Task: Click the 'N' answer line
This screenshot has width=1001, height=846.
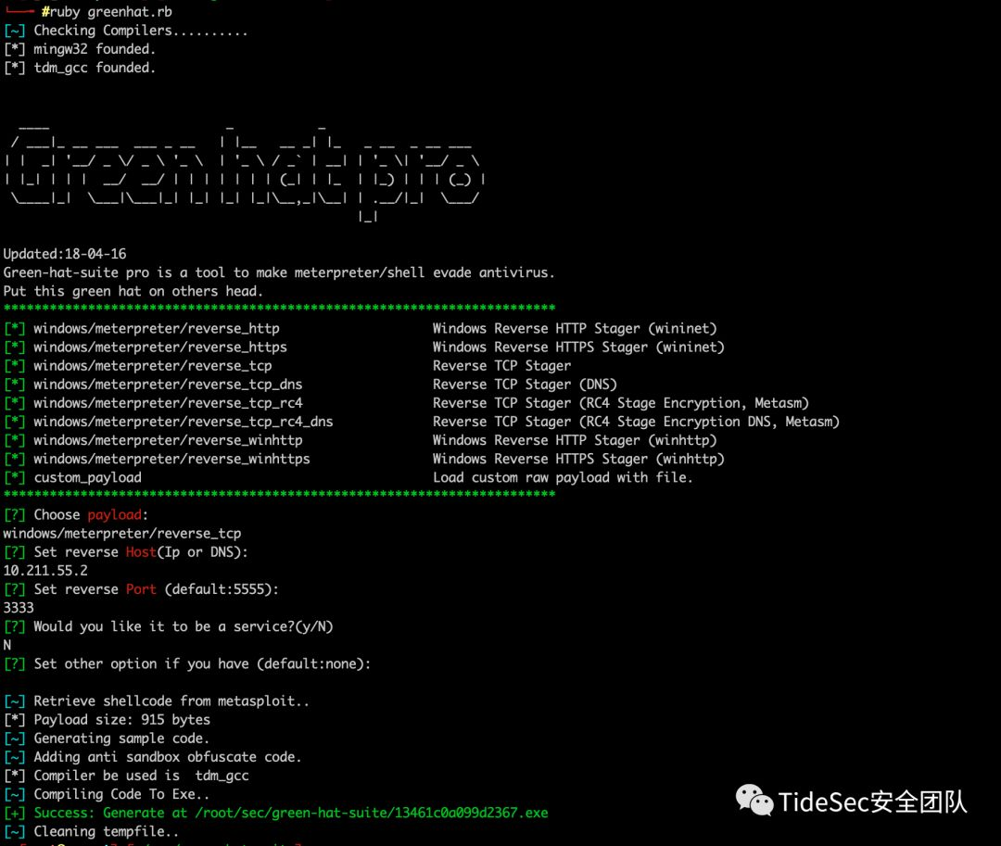Action: (x=7, y=644)
